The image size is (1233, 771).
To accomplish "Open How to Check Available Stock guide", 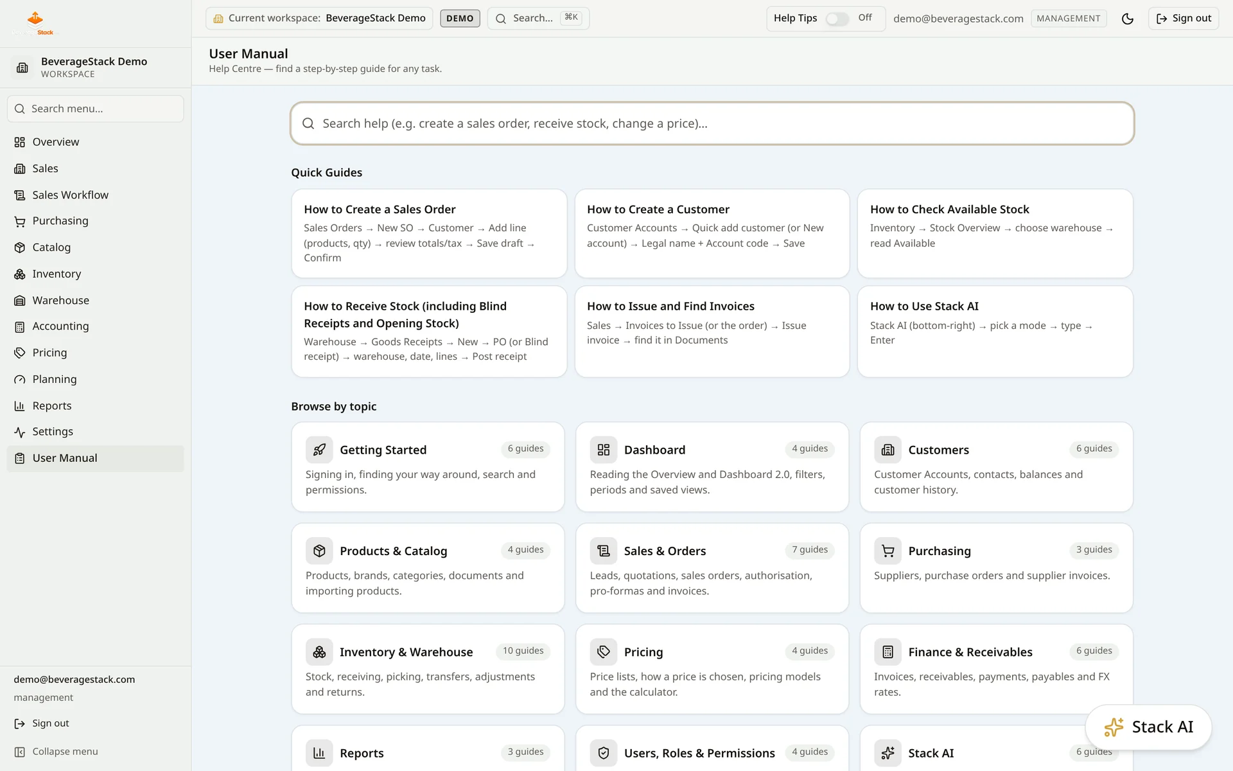I will 995,233.
